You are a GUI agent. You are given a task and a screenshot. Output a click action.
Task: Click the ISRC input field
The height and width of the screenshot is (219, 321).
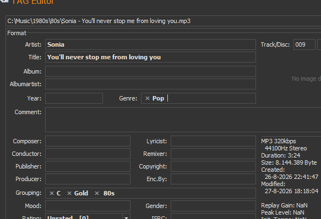[213, 216]
